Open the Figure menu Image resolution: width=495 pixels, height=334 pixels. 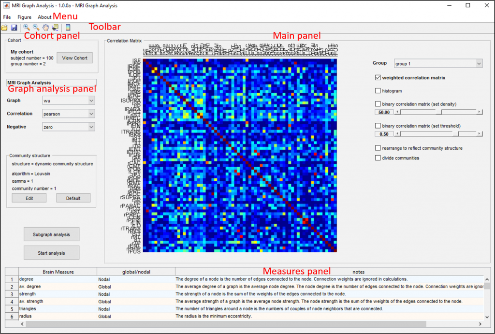[24, 16]
